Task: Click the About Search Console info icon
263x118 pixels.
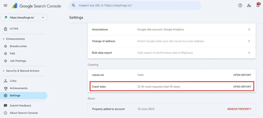Action: pos(6,113)
